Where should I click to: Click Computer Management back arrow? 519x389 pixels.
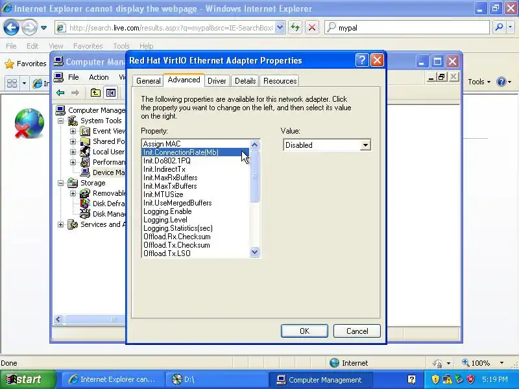(60, 93)
